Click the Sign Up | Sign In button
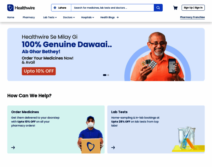The height and width of the screenshot is (167, 212). pos(193,8)
